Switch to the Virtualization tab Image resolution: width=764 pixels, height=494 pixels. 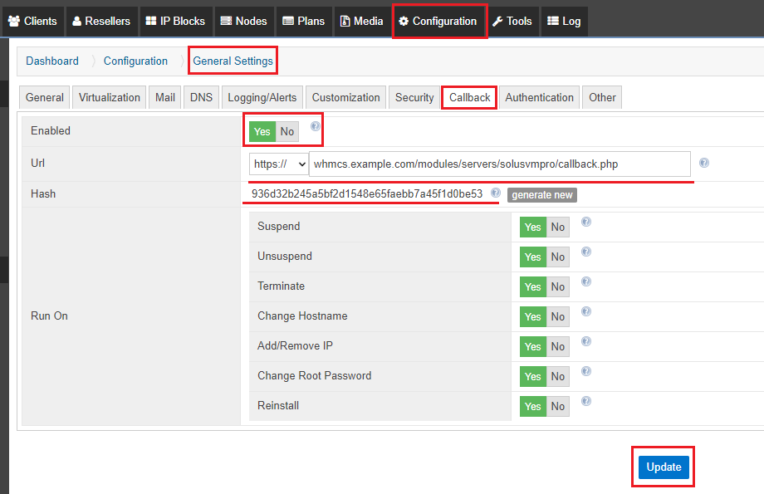pos(110,97)
